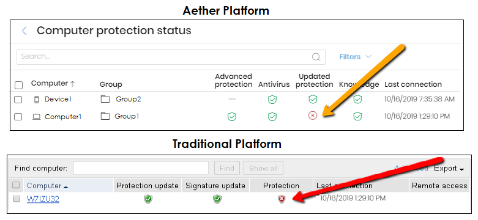Image resolution: width=478 pixels, height=220 pixels.
Task: Click the Signature update green shield for W7IZU32
Action: tap(217, 199)
